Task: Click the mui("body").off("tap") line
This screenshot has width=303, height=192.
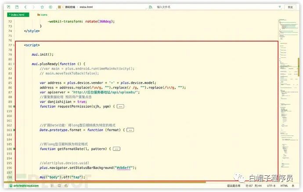Action: point(62,177)
